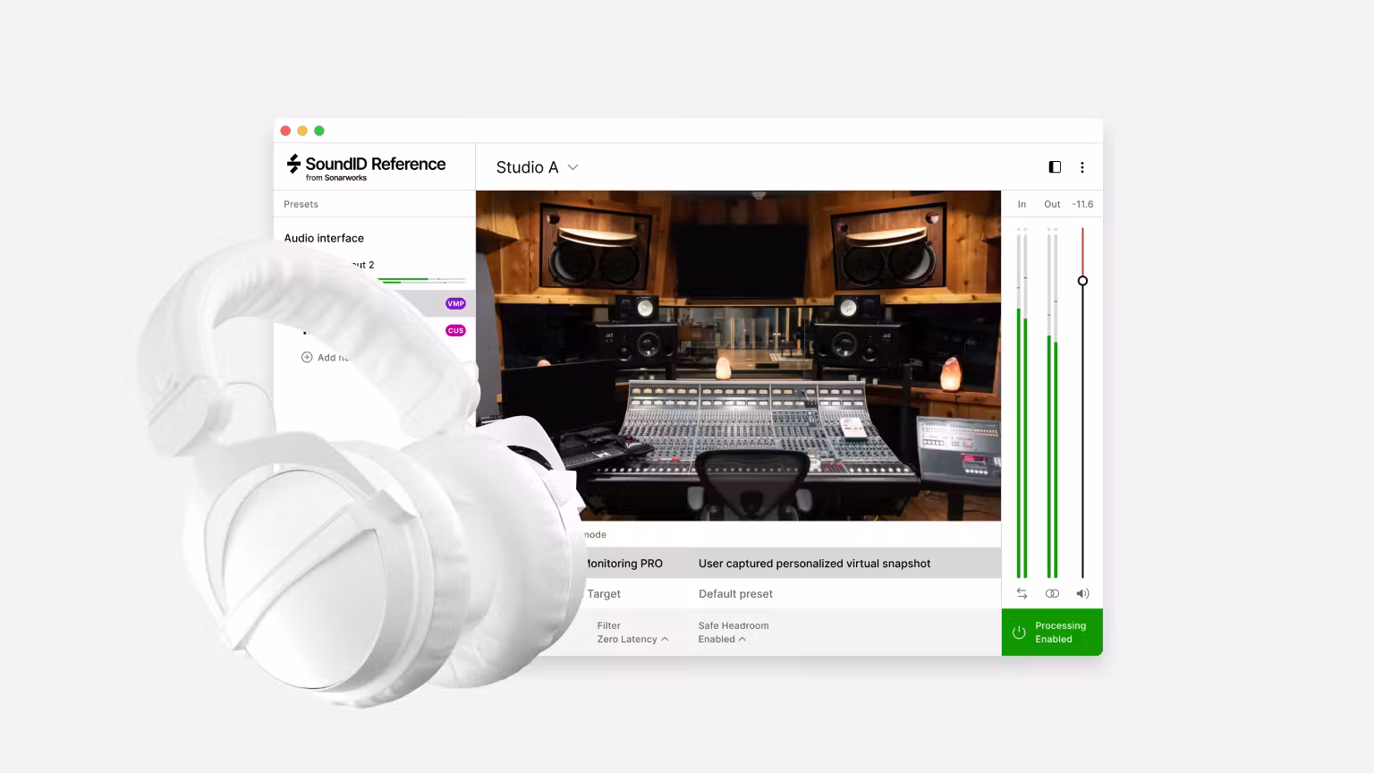
Task: Click the yellow minimize window button
Action: coord(302,131)
